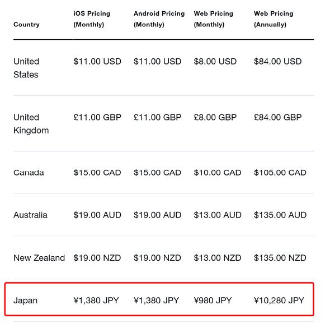
Task: Select the ¥10,280 JPY annual price
Action: click(279, 301)
